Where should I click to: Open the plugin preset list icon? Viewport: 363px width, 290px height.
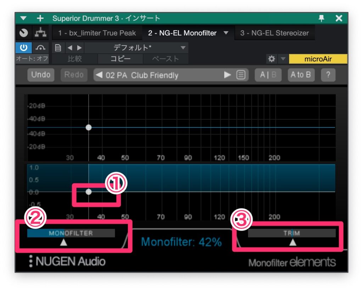pyautogui.click(x=241, y=75)
